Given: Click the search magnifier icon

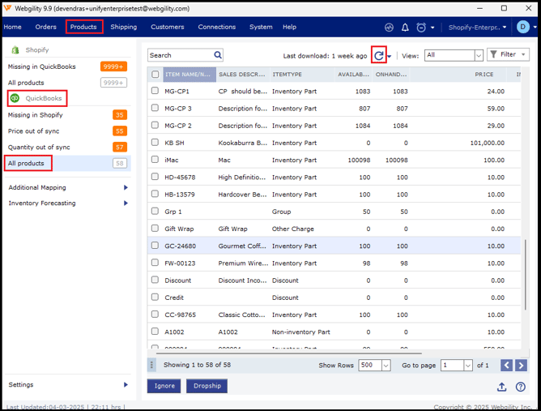Looking at the screenshot, I should point(218,55).
